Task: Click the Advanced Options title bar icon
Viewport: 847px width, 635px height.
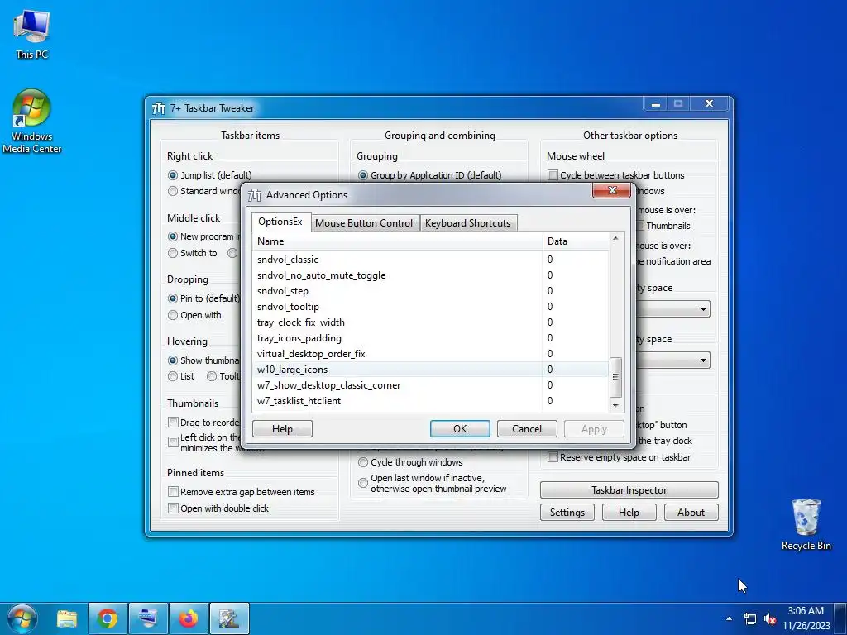Action: point(255,195)
